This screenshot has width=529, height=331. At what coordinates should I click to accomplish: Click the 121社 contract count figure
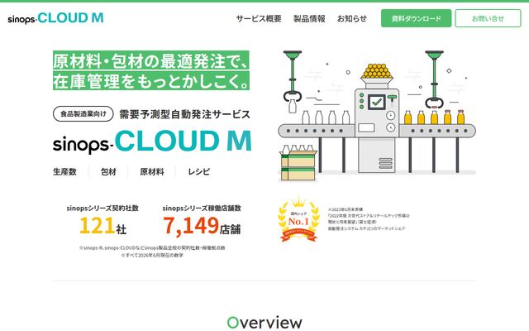click(x=102, y=226)
